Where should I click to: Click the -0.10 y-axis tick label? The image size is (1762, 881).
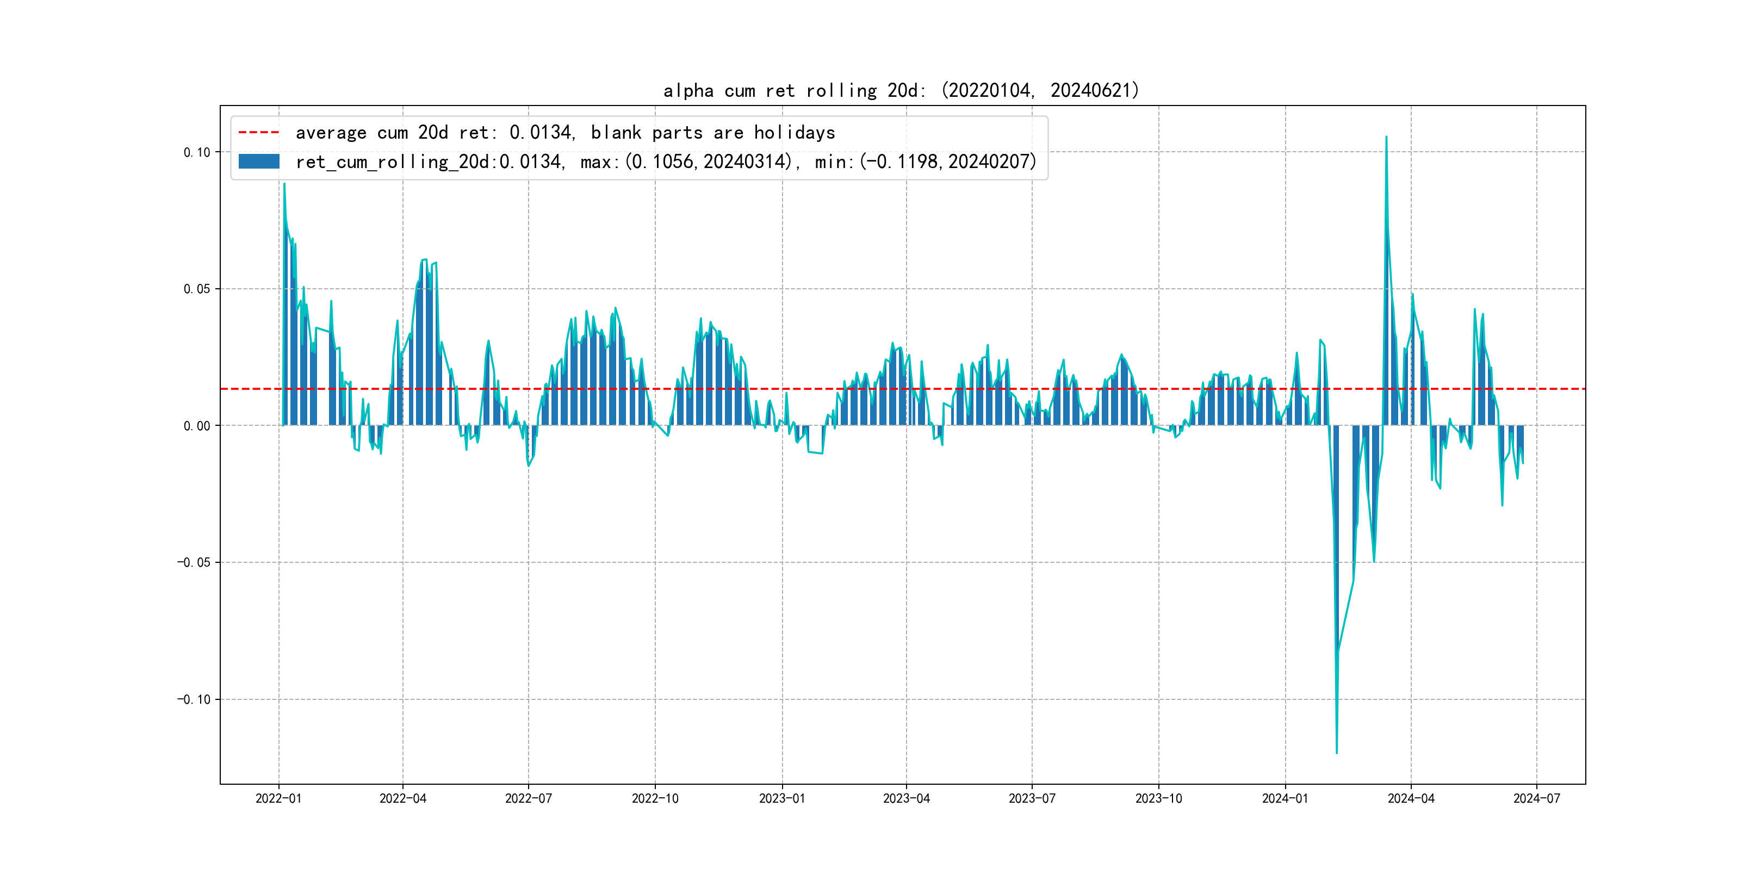[194, 699]
